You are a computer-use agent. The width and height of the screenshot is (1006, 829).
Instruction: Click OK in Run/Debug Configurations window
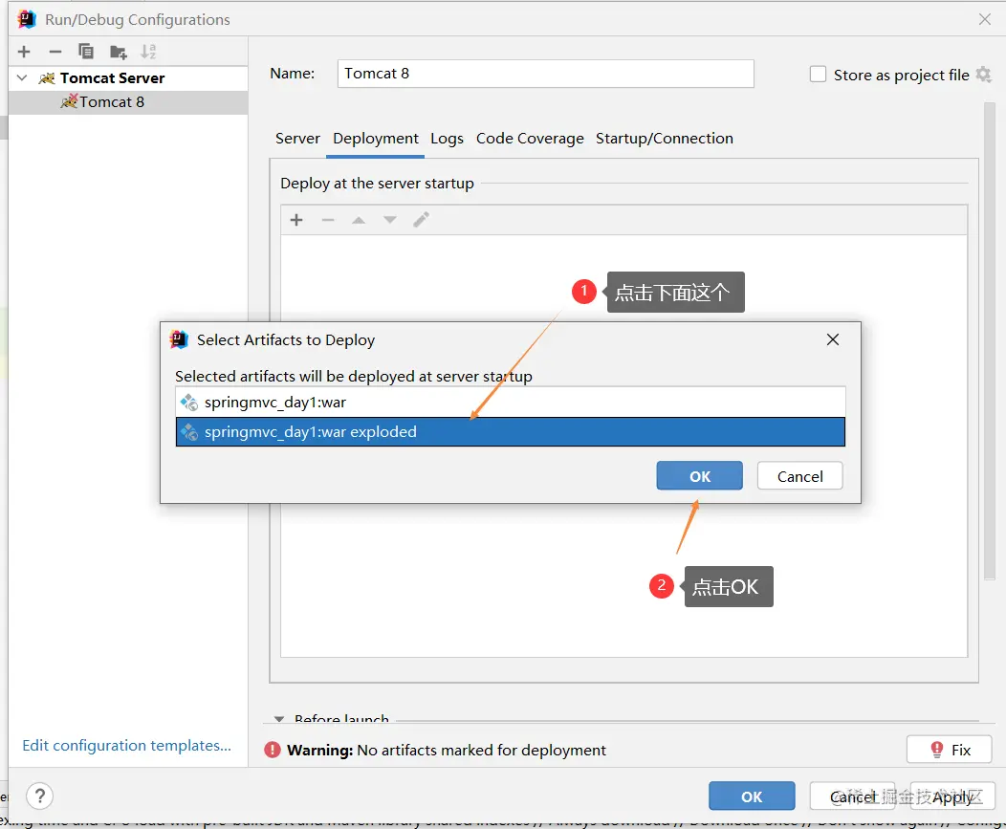click(752, 796)
